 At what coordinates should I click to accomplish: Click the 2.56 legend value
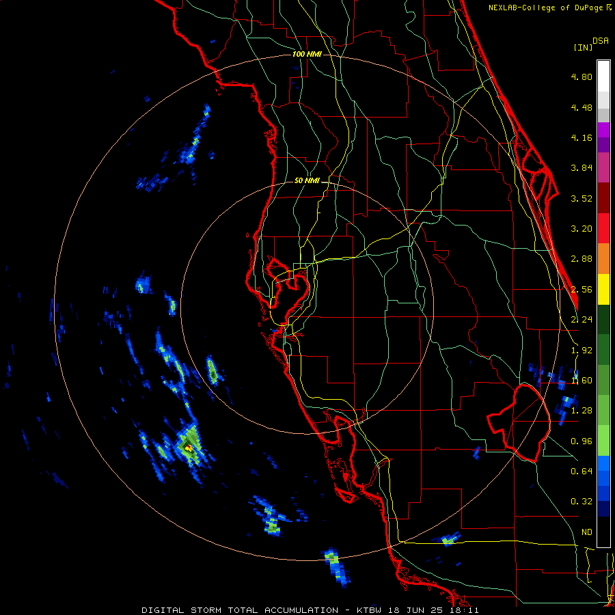coord(582,290)
